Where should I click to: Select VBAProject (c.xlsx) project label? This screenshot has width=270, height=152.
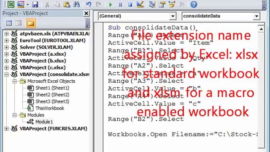(x=43, y=68)
